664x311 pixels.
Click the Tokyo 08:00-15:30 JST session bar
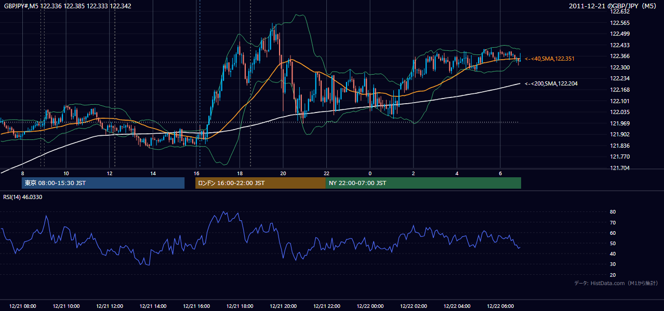[103, 183]
